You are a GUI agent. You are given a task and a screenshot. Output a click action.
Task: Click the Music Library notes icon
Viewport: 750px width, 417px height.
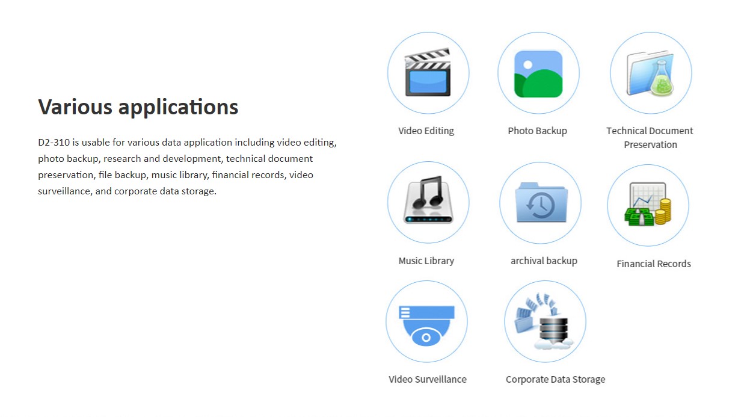428,202
